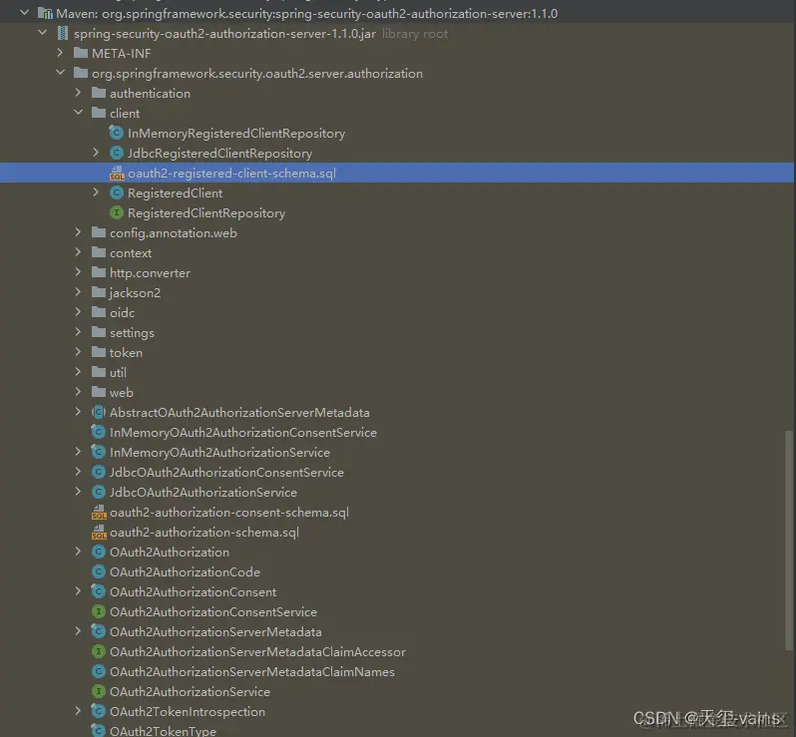Collapse the Maven spring-security-oauth2-authorization-server node
The width and height of the screenshot is (796, 737).
(24, 13)
